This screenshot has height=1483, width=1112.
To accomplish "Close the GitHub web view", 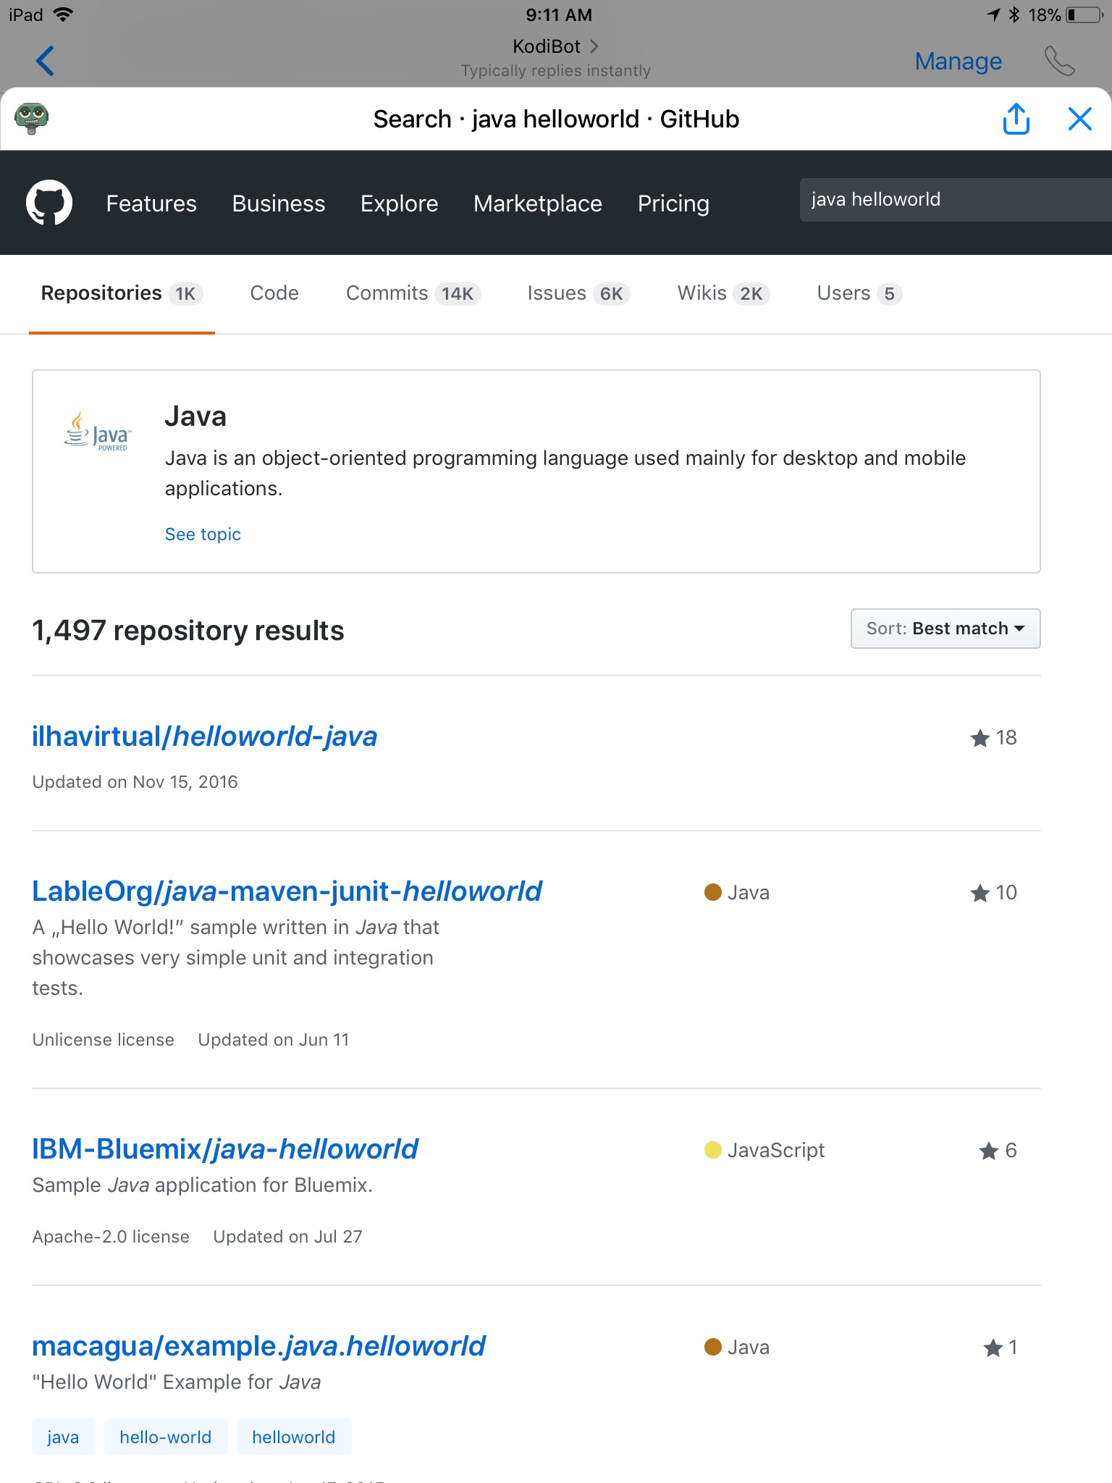I will pos(1079,119).
